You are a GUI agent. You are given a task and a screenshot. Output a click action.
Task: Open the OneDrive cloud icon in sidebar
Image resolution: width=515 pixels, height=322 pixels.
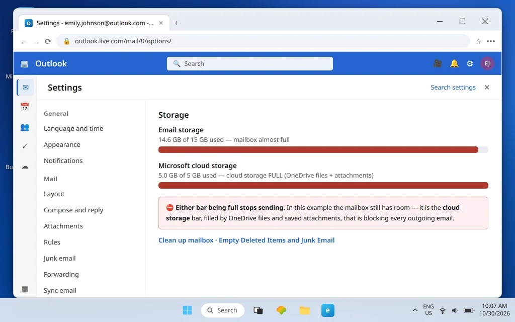point(25,167)
